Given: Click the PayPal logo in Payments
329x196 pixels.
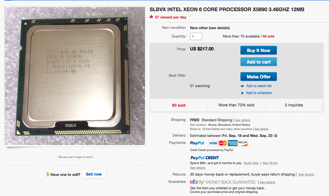Looking at the screenshot, I should pos(197,143).
